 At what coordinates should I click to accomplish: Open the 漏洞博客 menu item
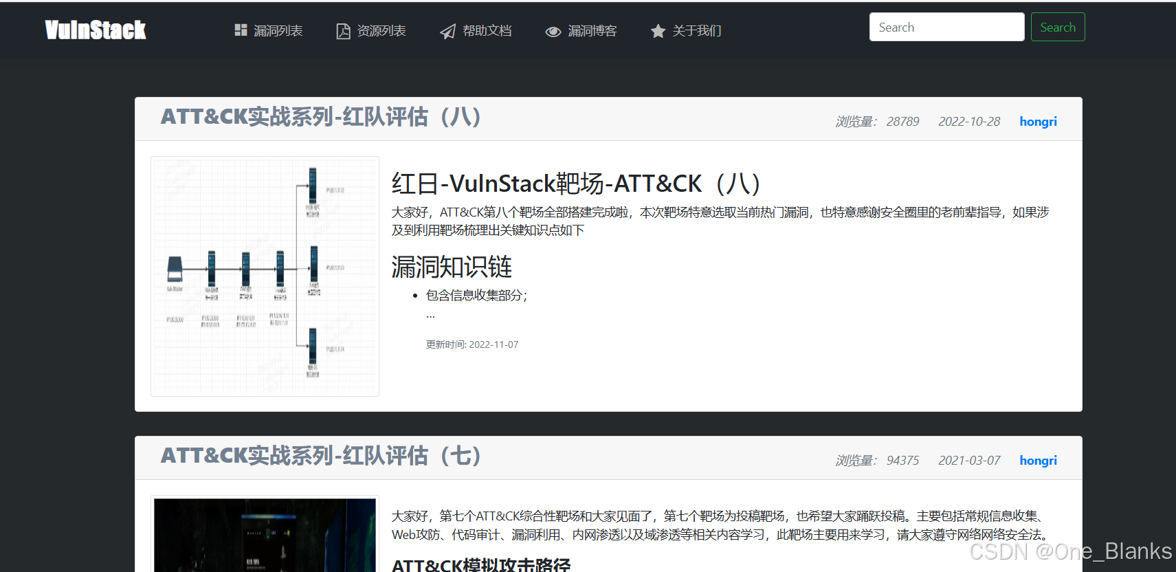592,31
